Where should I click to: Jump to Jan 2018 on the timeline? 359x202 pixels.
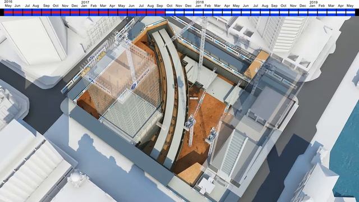tap(199, 12)
